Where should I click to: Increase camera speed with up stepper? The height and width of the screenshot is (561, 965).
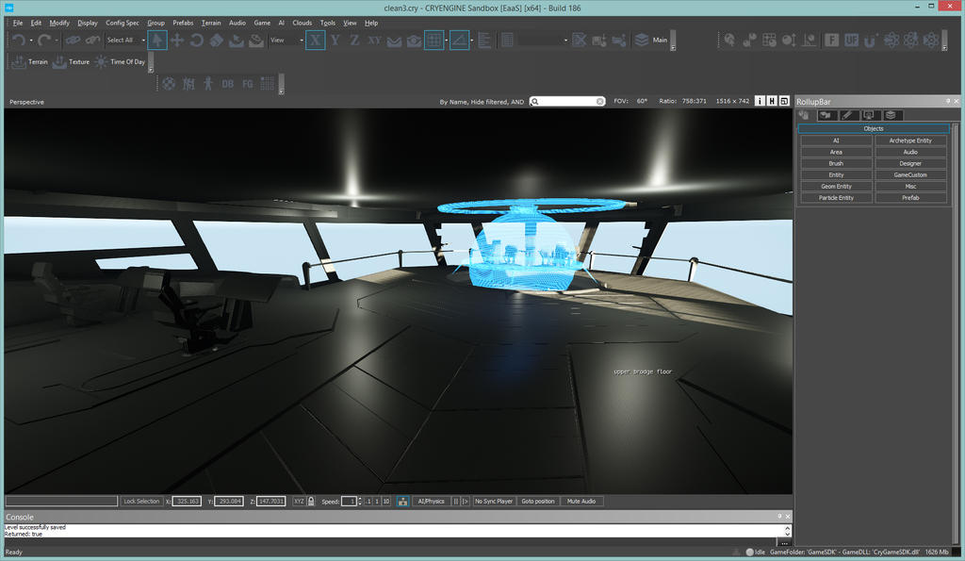pos(360,499)
